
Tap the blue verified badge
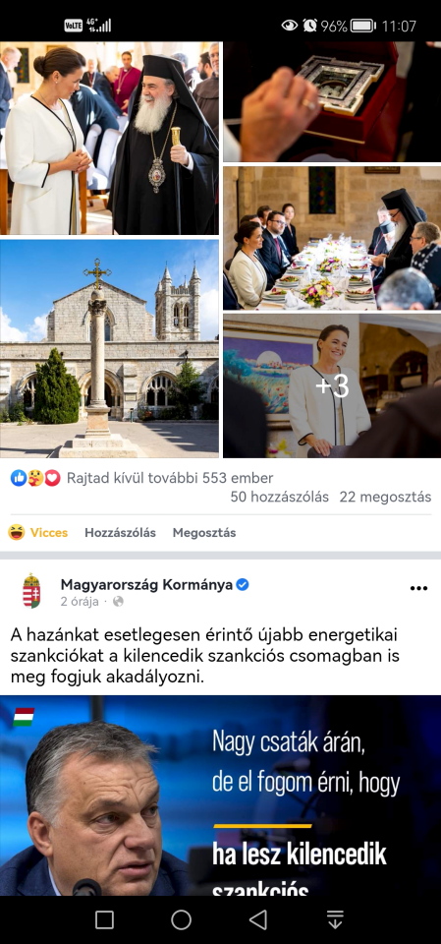243,584
